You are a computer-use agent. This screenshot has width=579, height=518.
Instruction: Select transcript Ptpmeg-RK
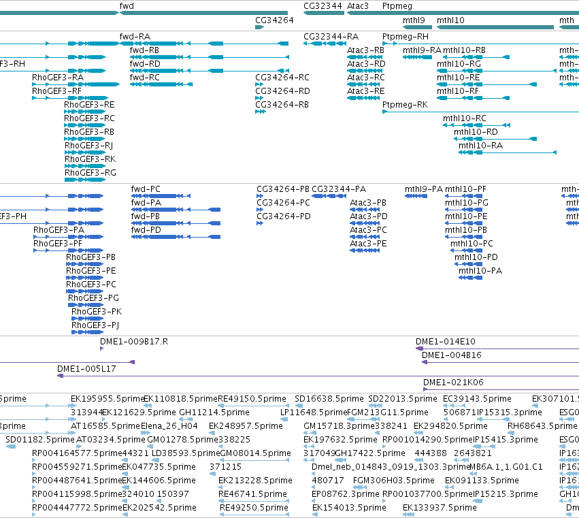pyautogui.click(x=405, y=105)
